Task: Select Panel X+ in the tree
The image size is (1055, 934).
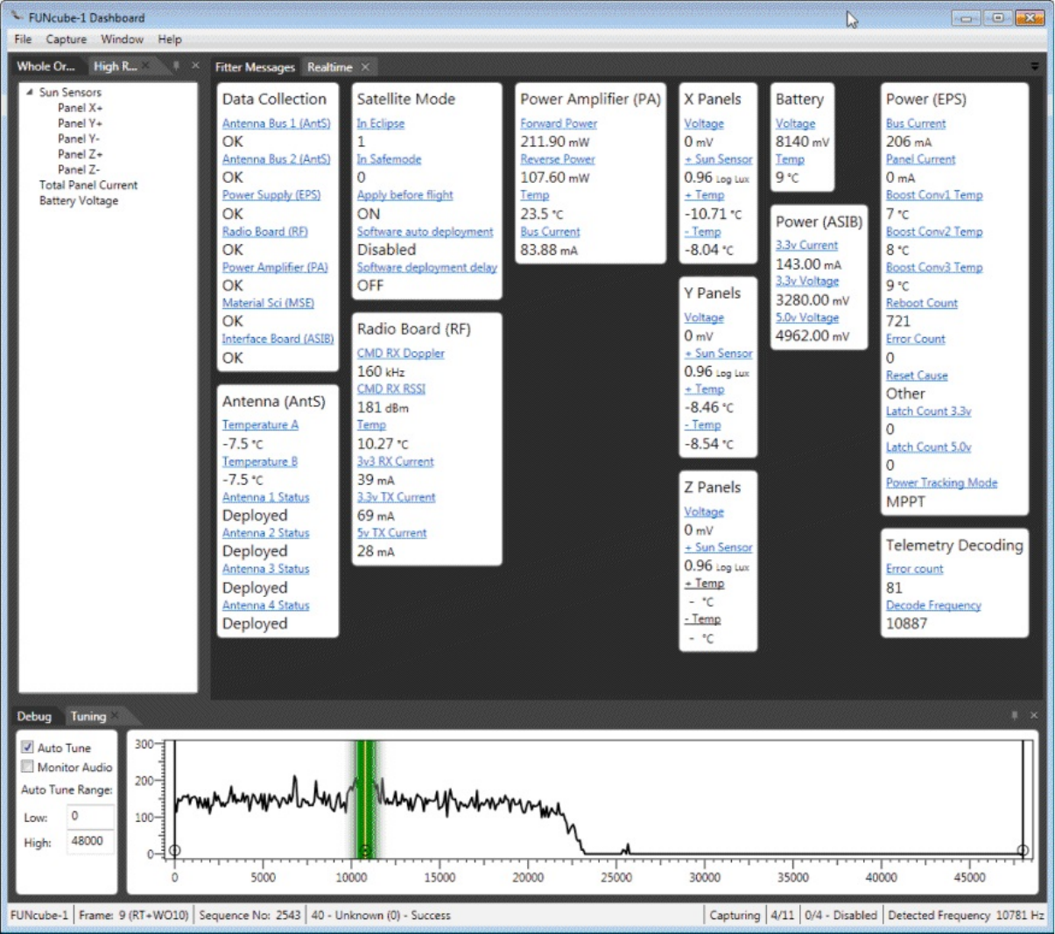Action: click(81, 108)
